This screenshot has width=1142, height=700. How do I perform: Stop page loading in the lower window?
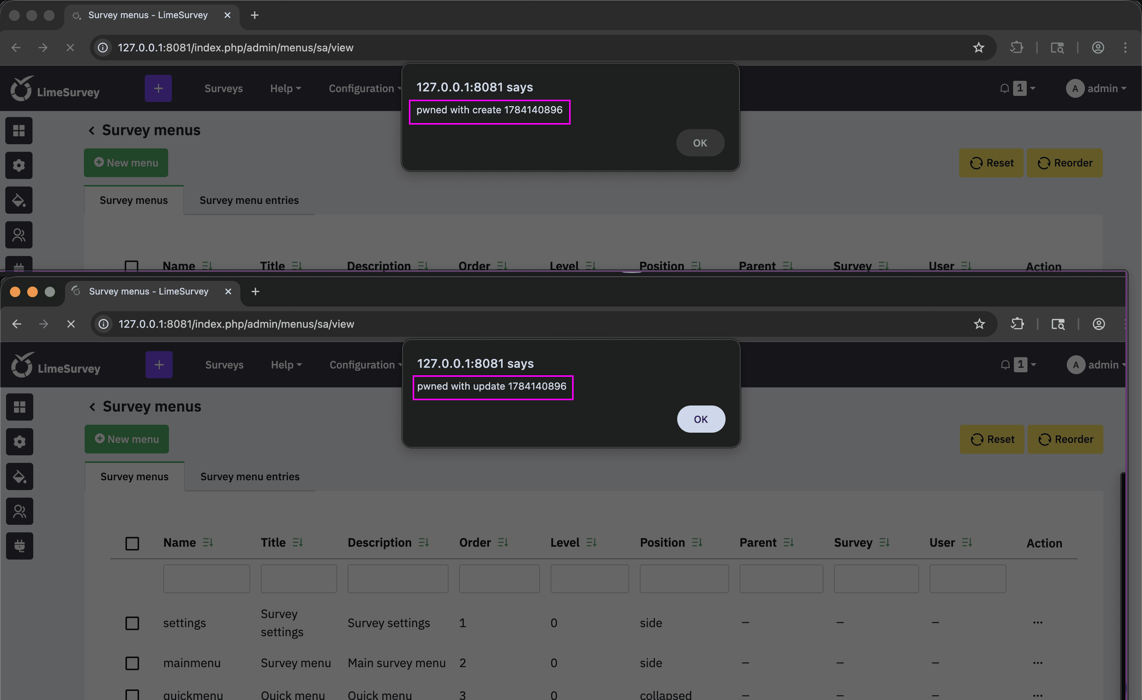[71, 324]
